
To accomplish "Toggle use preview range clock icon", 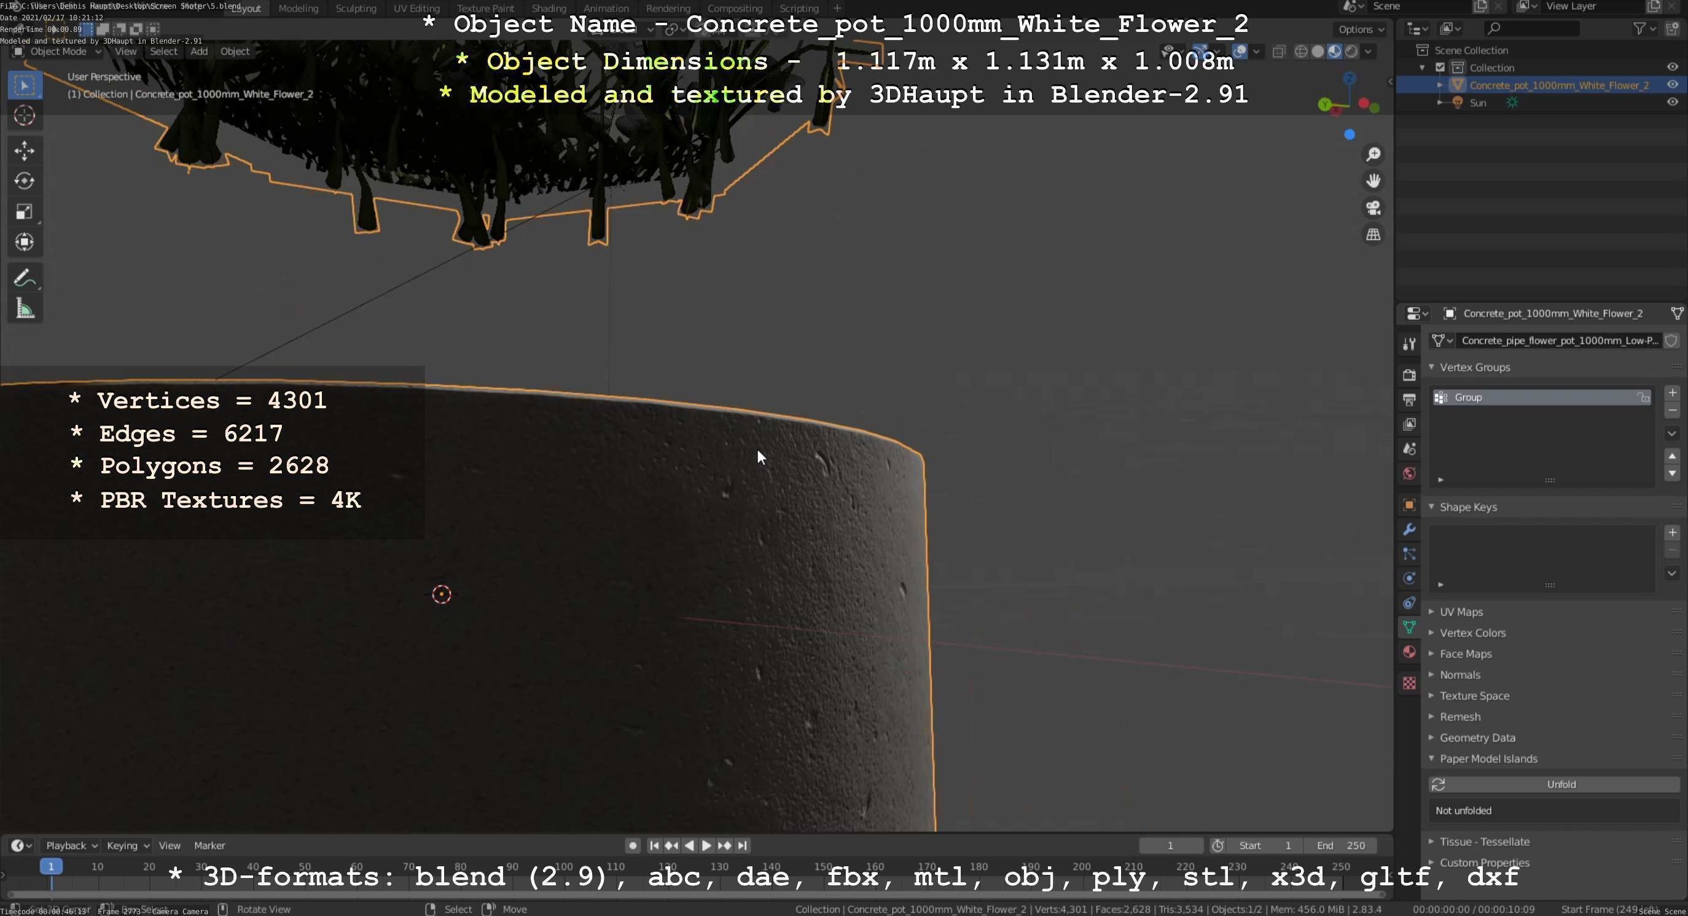I will pyautogui.click(x=1217, y=845).
